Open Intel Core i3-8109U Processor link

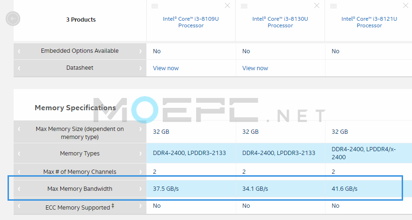(191, 22)
